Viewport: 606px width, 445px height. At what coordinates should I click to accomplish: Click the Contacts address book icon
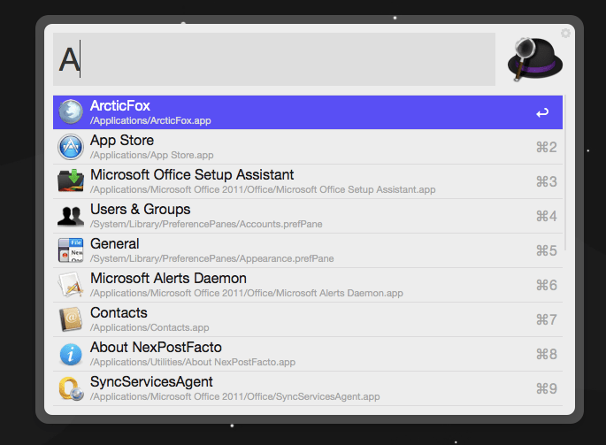coord(71,319)
